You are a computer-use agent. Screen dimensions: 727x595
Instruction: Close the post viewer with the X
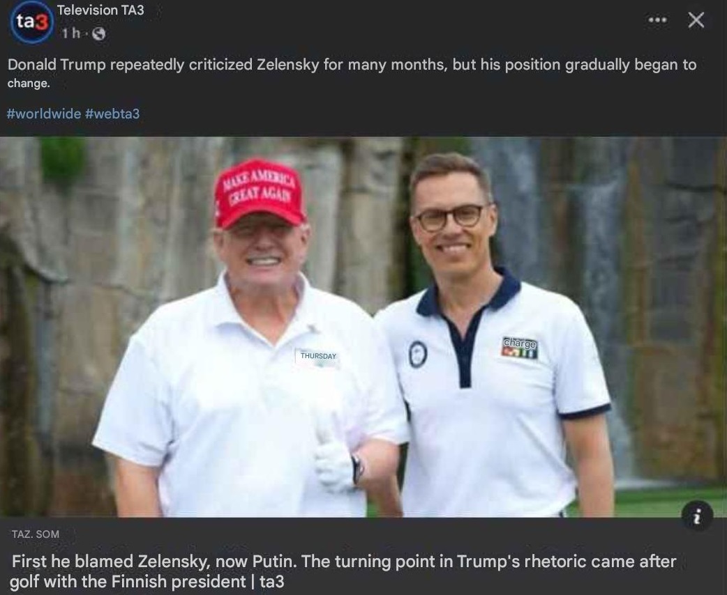click(x=696, y=20)
